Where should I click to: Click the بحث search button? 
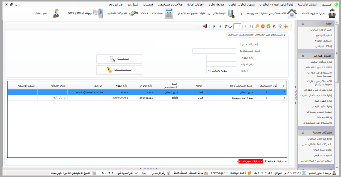point(119,59)
